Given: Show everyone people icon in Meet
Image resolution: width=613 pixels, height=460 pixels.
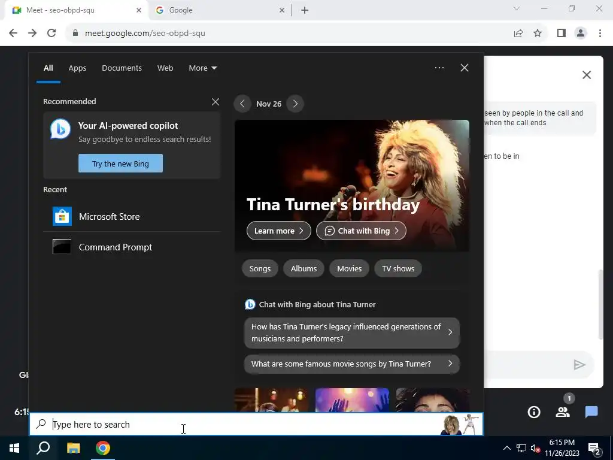Looking at the screenshot, I should point(563,412).
